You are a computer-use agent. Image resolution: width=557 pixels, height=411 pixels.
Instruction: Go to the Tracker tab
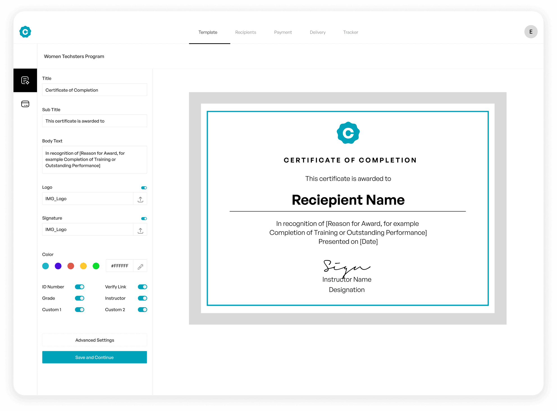[350, 32]
